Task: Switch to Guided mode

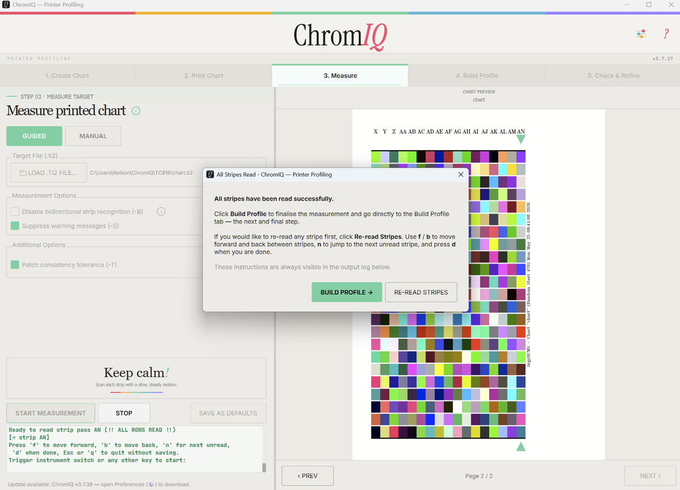Action: click(x=35, y=136)
